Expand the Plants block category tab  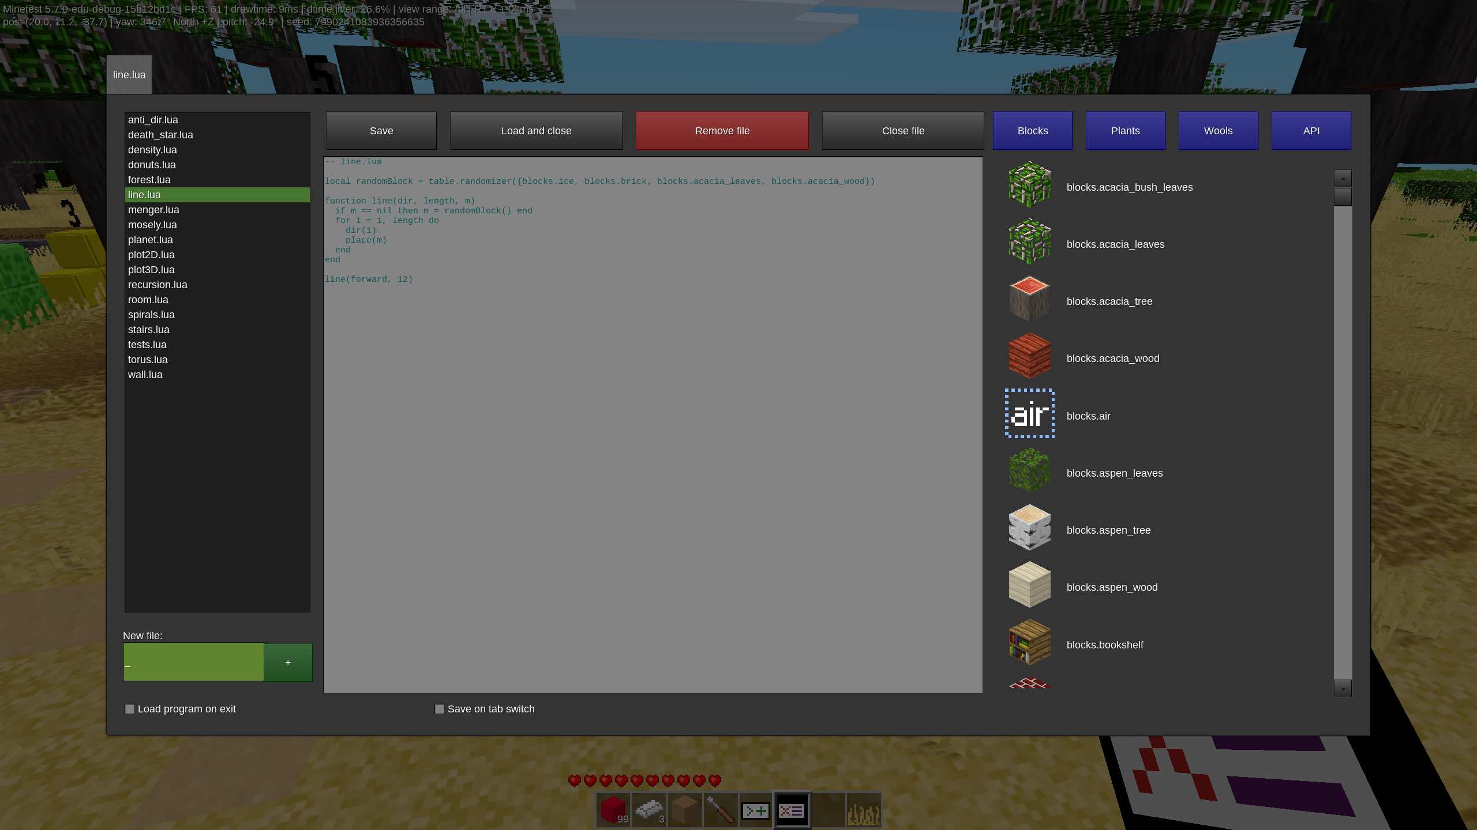(x=1125, y=130)
